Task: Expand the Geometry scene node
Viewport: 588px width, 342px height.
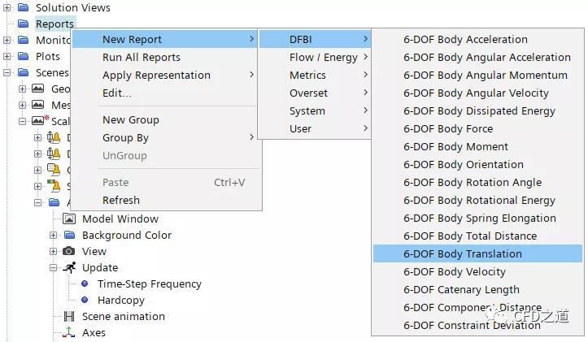Action: (23, 89)
